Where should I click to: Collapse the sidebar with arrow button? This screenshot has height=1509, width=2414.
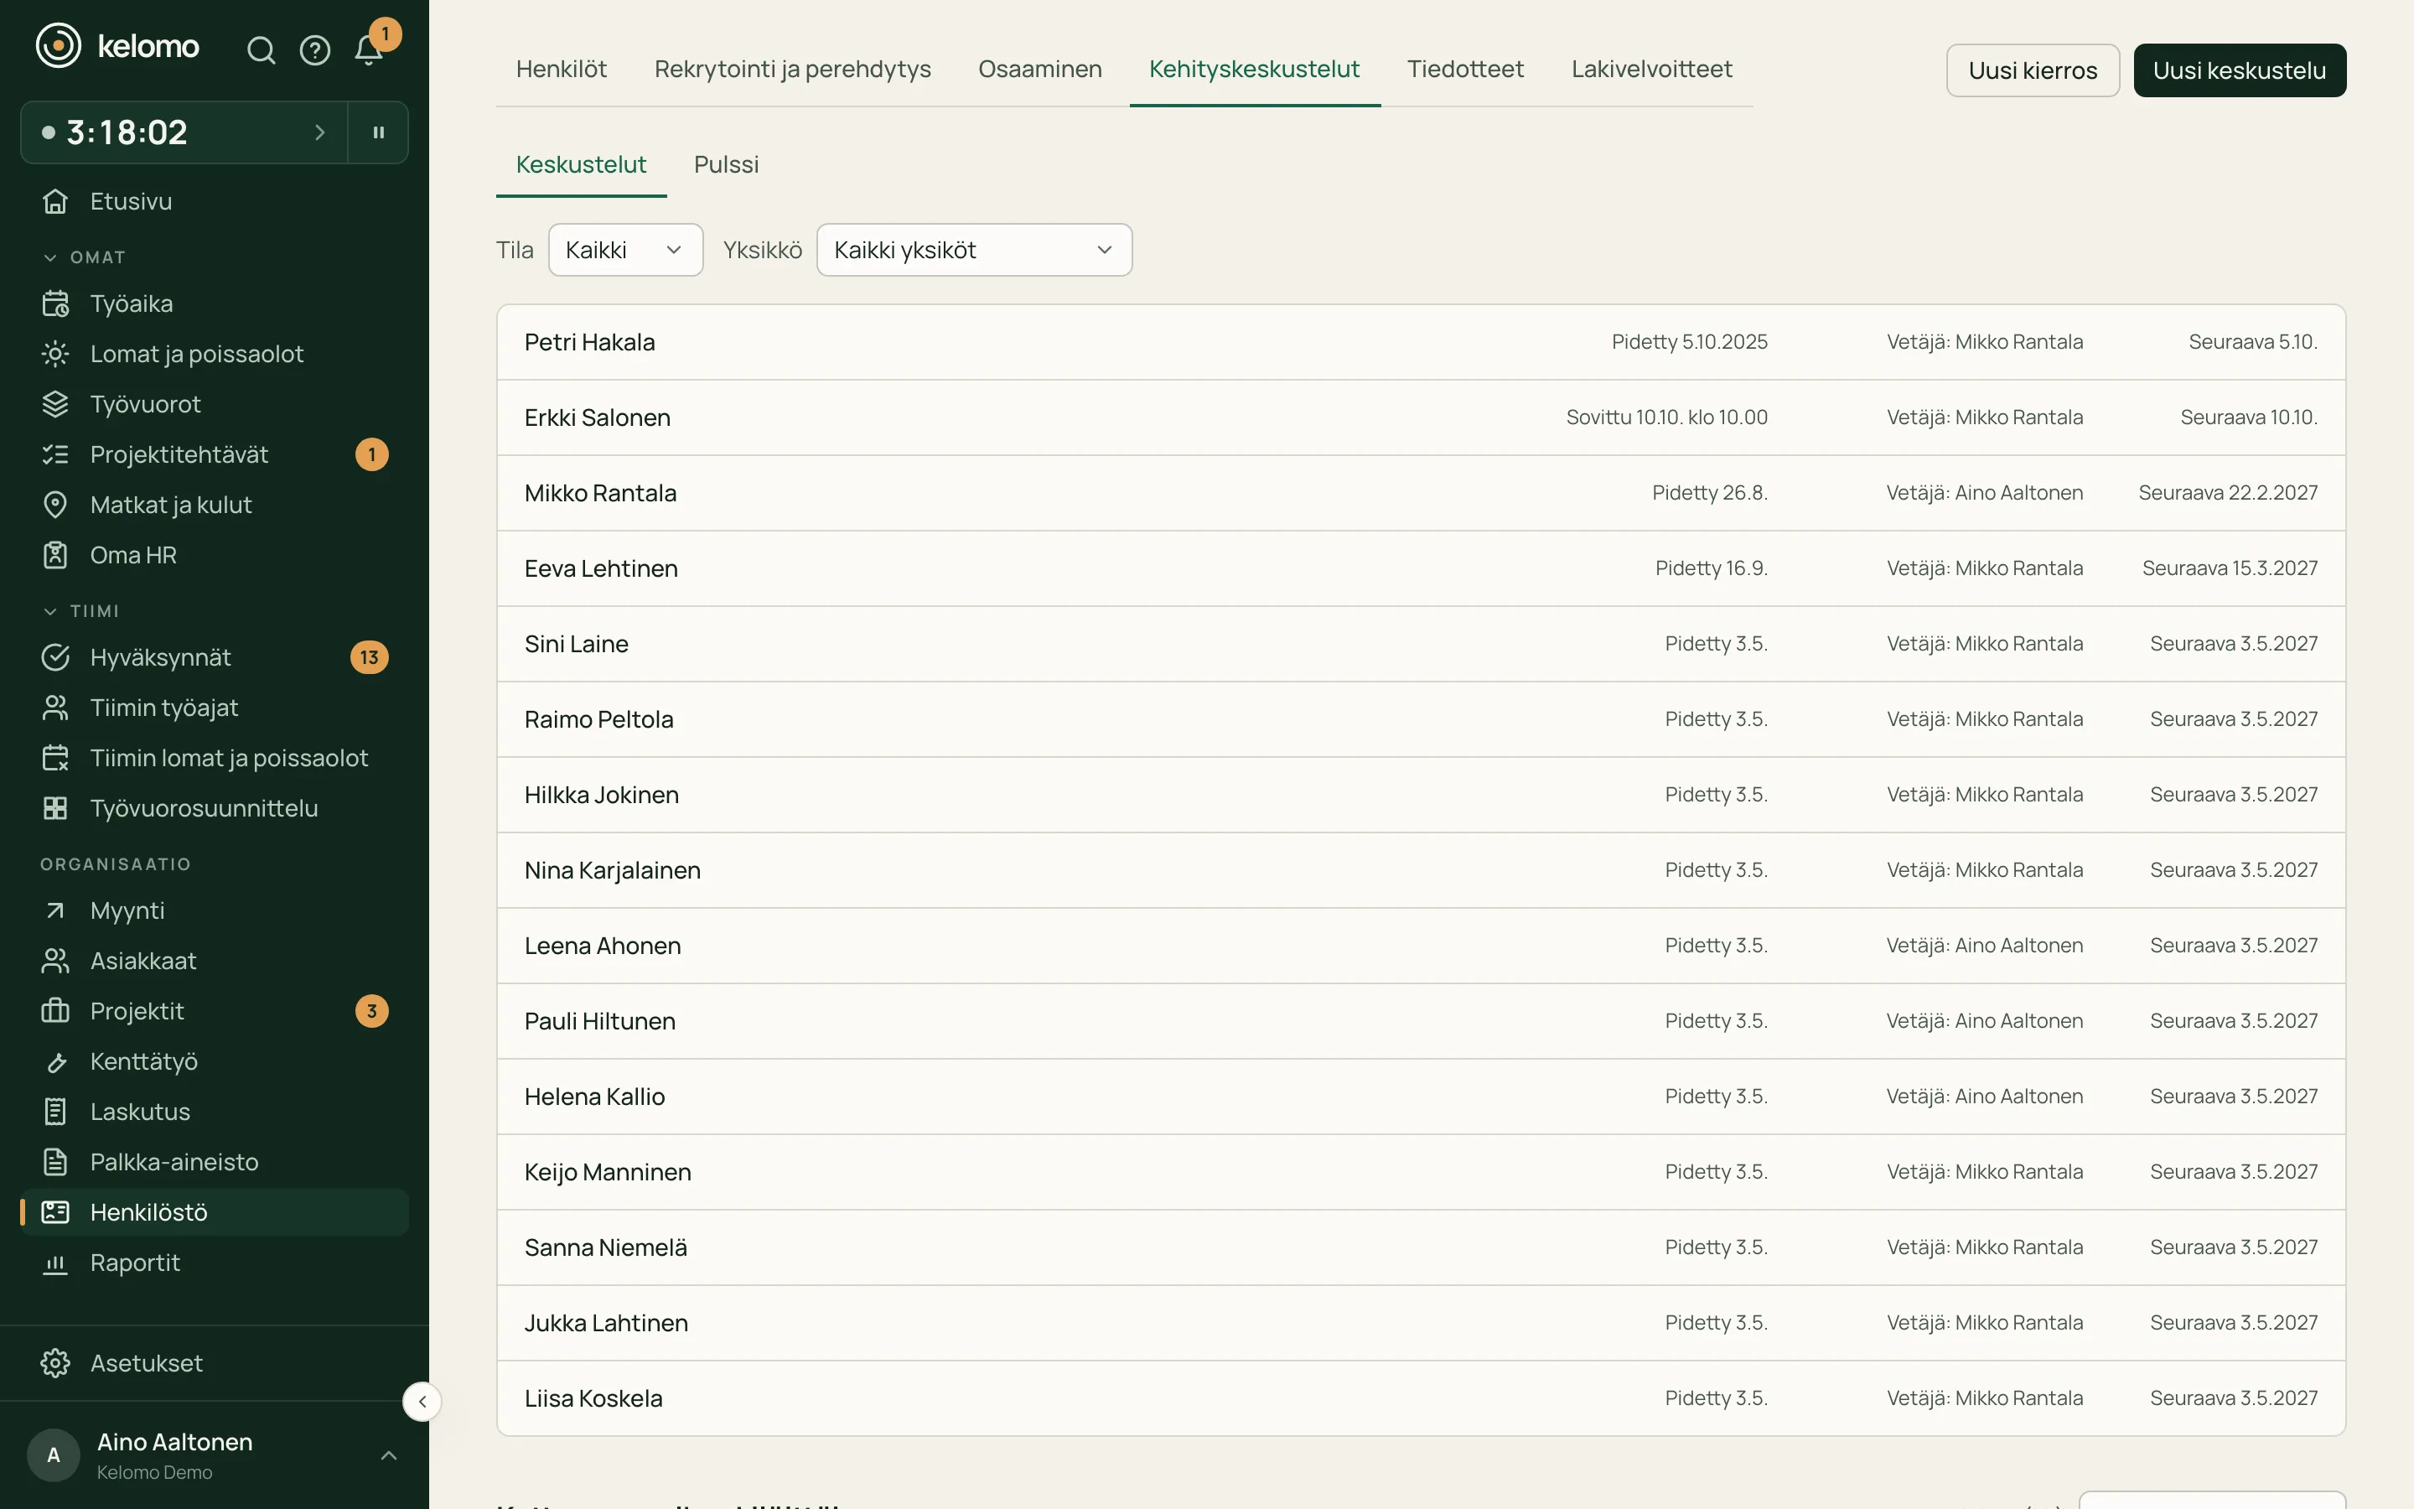pos(422,1401)
